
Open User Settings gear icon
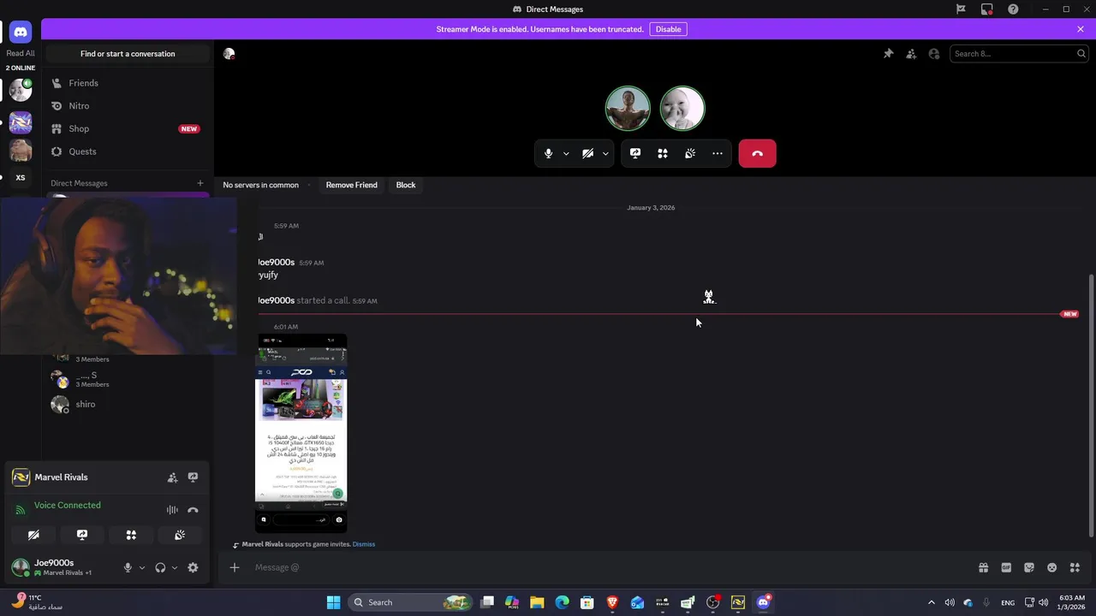tap(193, 568)
